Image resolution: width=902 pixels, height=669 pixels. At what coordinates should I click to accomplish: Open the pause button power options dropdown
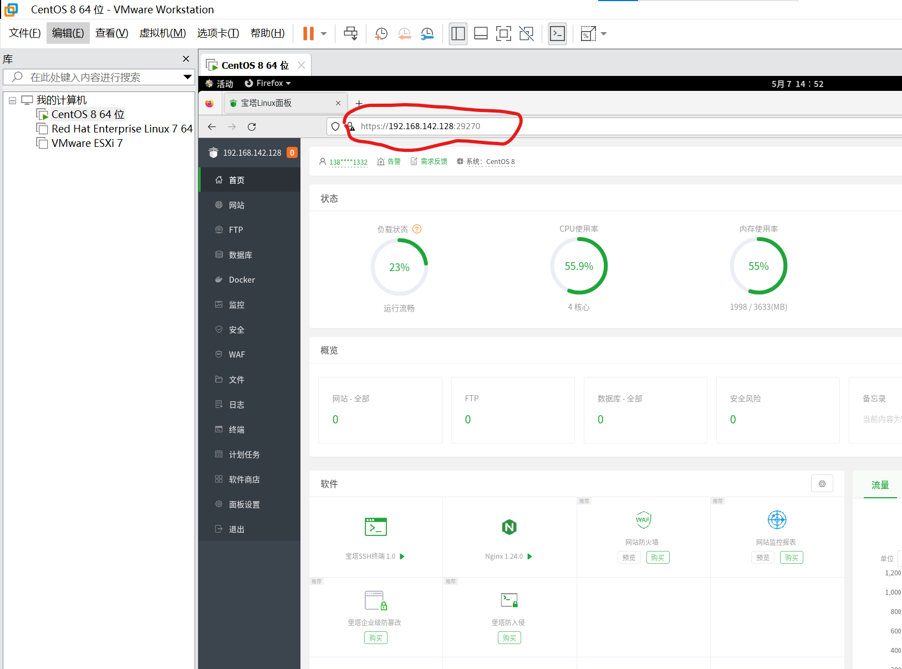click(x=324, y=34)
